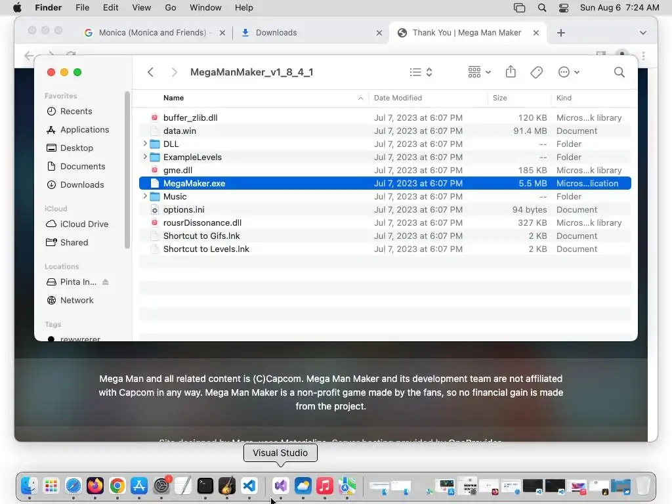Open the Go menu
This screenshot has width=672, height=504.
(171, 8)
